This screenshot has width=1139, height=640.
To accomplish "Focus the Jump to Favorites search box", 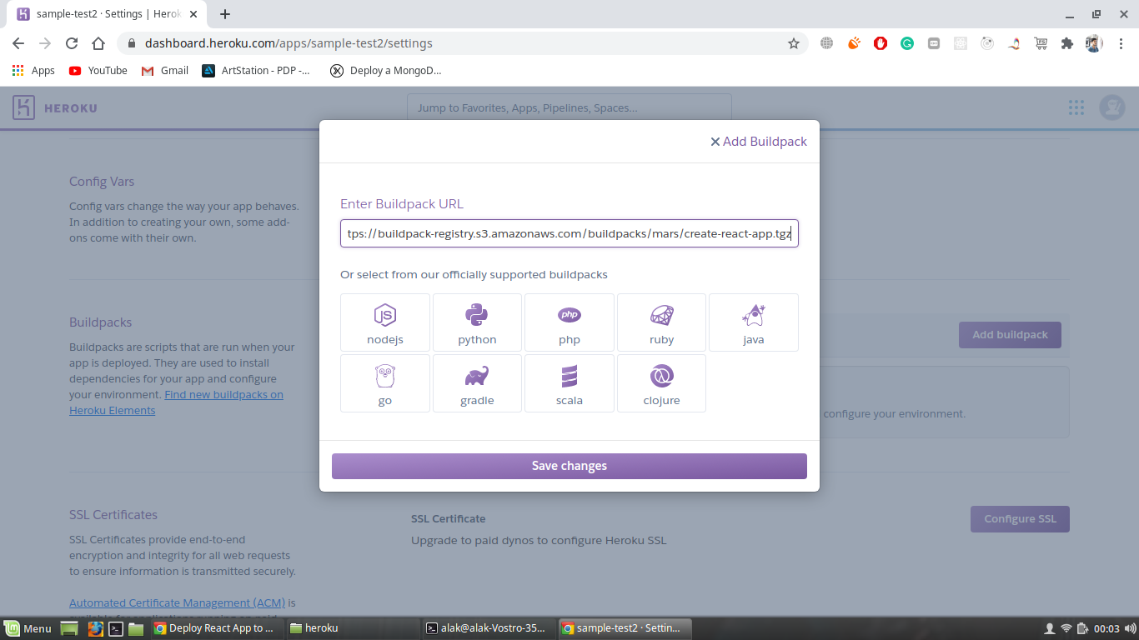I will click(x=569, y=108).
